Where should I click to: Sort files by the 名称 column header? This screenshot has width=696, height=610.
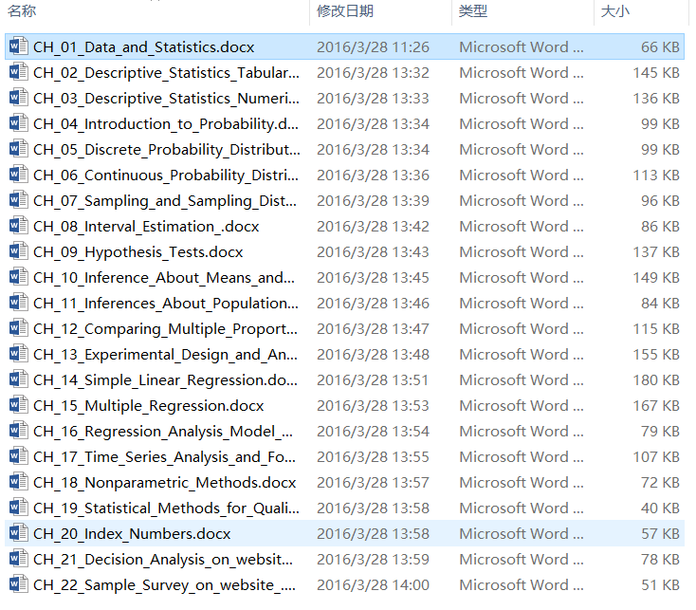tap(22, 11)
